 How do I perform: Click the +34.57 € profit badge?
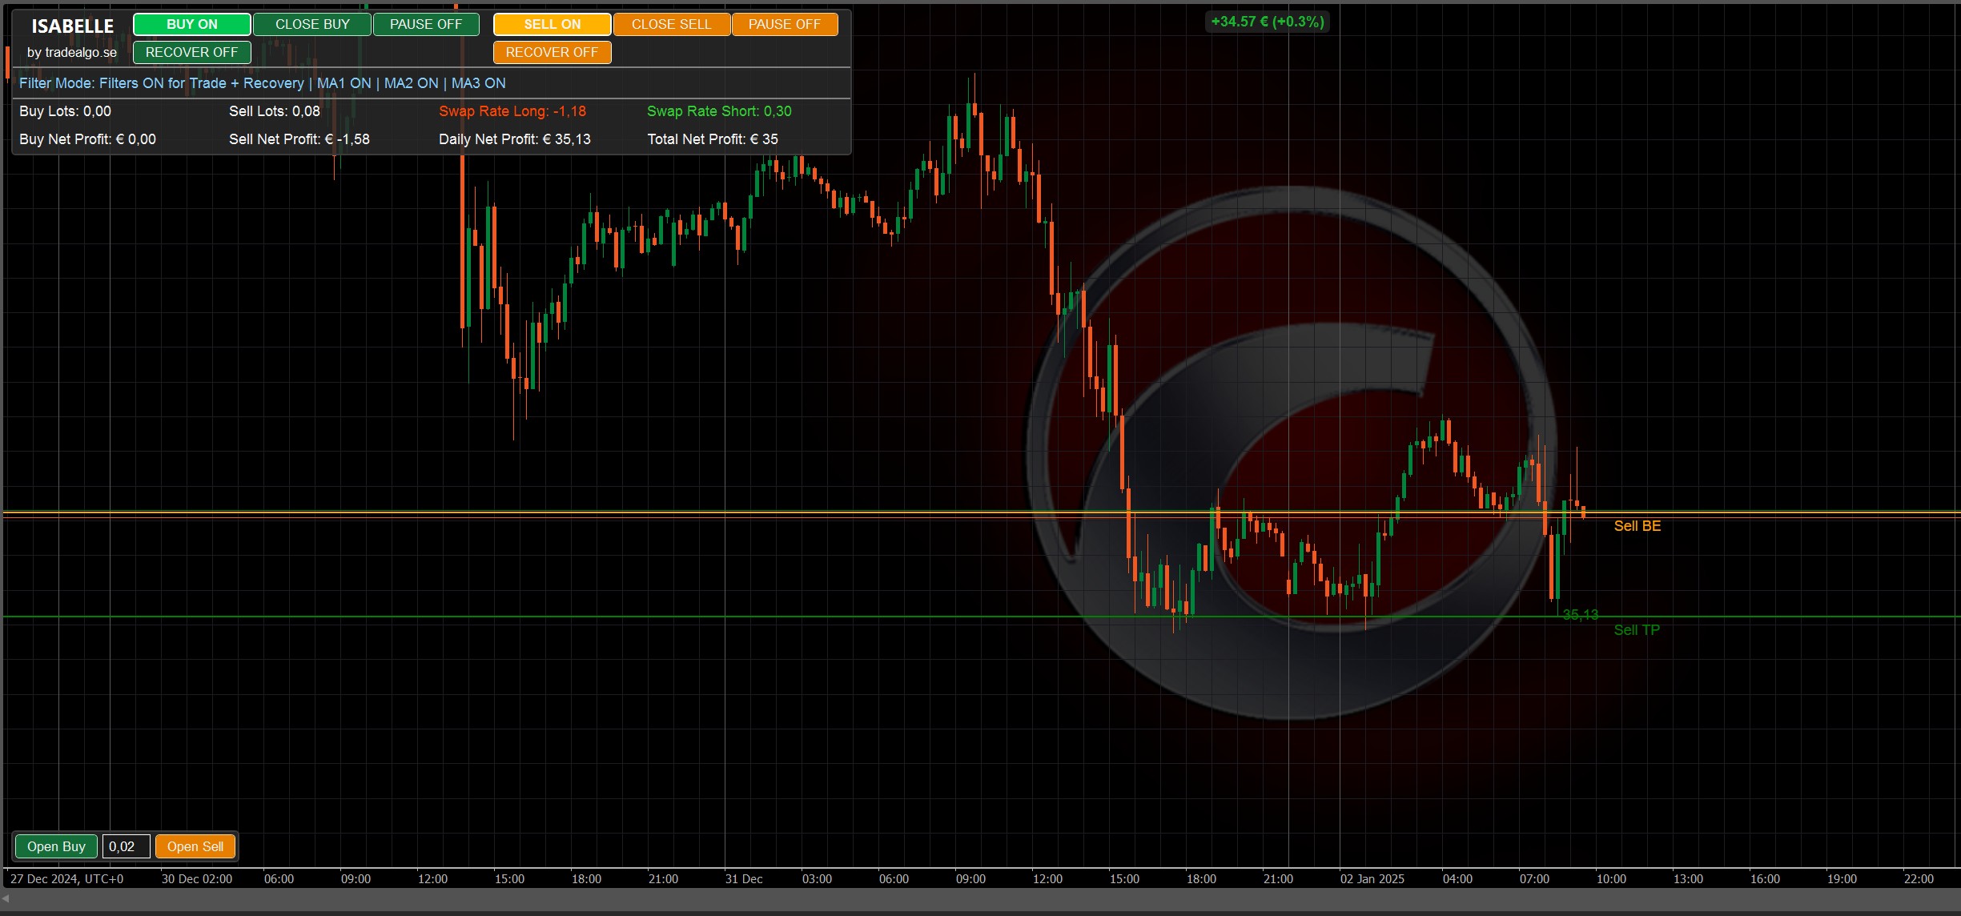coord(1267,22)
